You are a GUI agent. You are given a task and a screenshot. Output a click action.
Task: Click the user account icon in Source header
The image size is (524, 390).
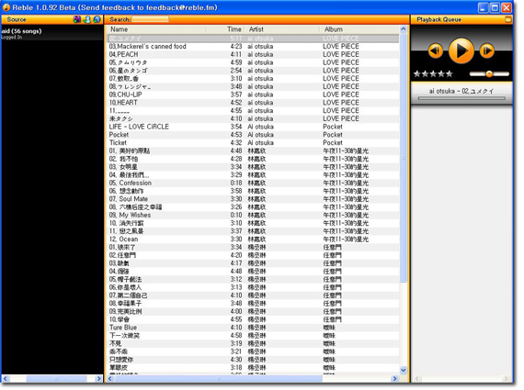pyautogui.click(x=87, y=19)
